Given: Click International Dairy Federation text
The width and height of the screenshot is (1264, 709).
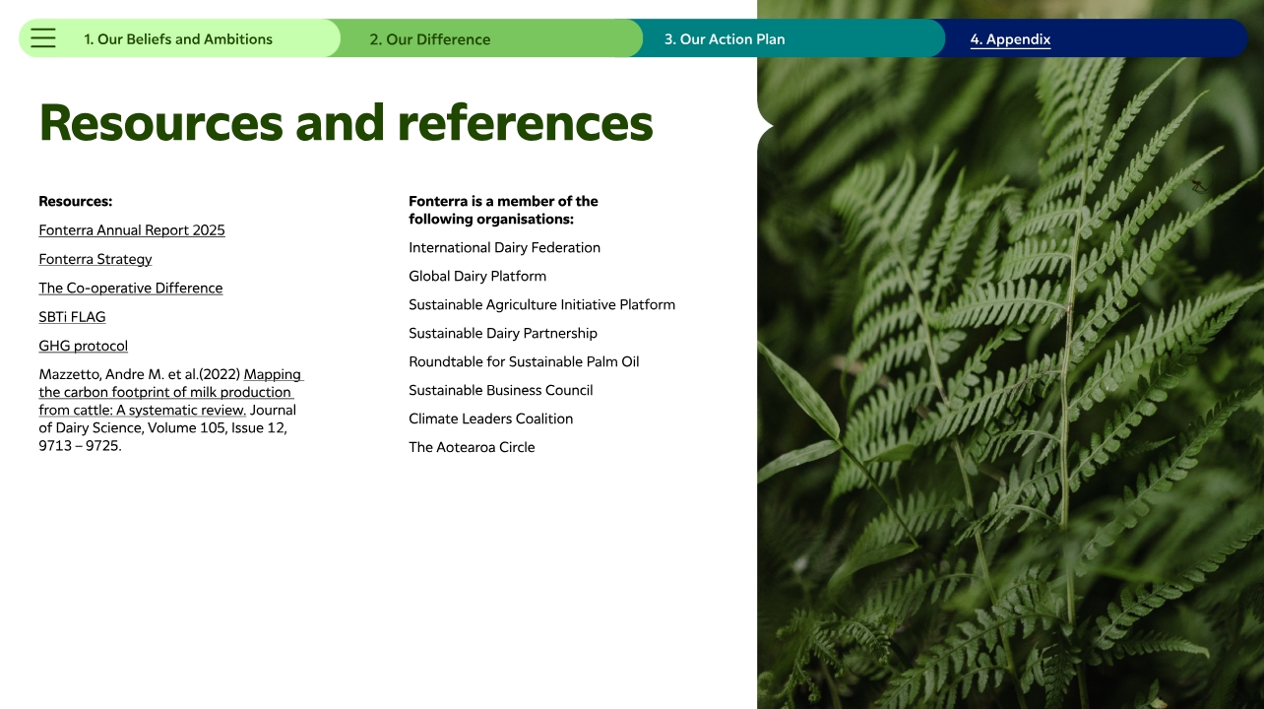Looking at the screenshot, I should pos(504,248).
